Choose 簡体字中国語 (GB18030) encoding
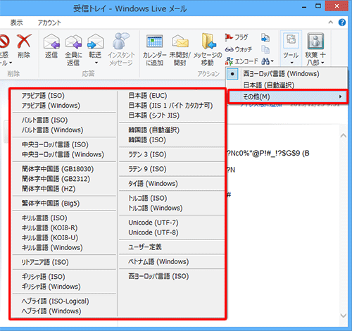Image resolution: width=352 pixels, height=331 pixels. tap(58, 169)
